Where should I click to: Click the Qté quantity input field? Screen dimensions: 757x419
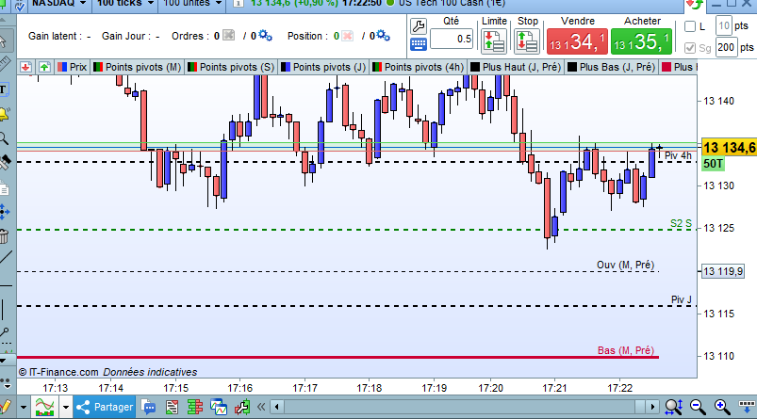[x=452, y=39]
